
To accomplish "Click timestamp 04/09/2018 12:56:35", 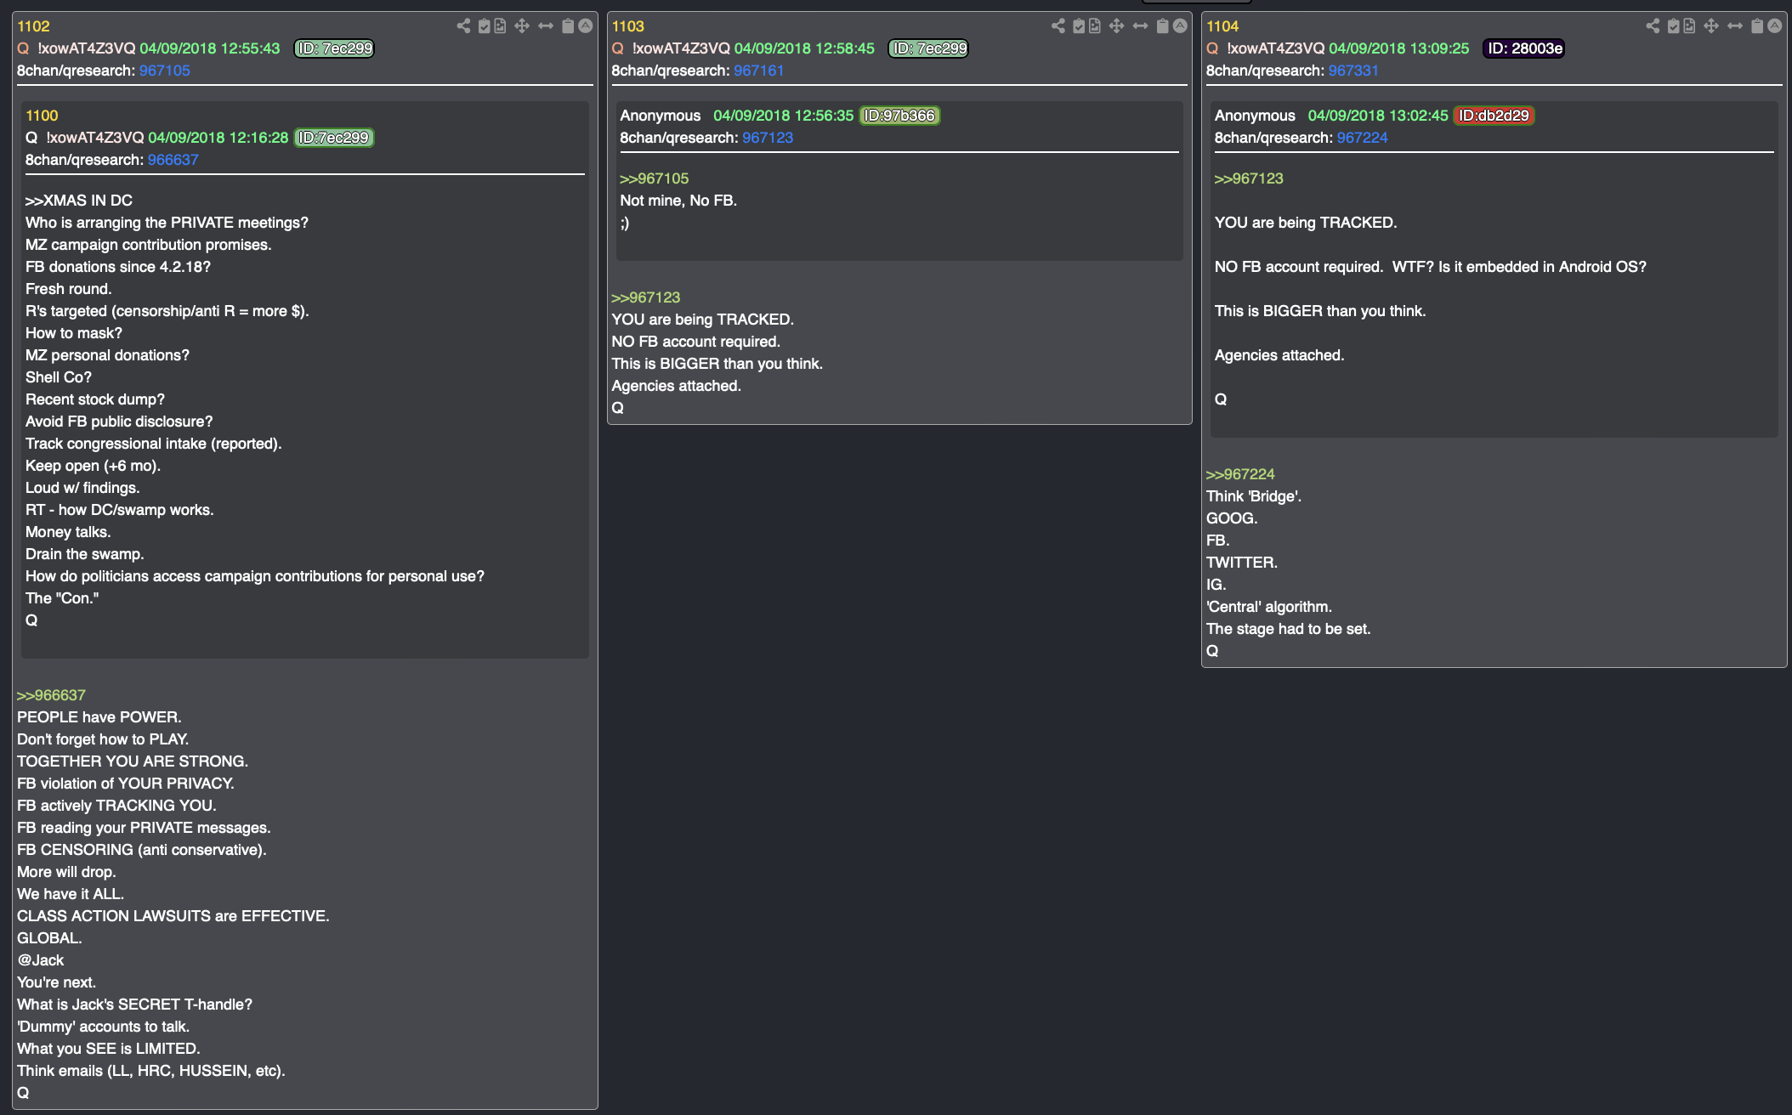I will click(x=784, y=116).
